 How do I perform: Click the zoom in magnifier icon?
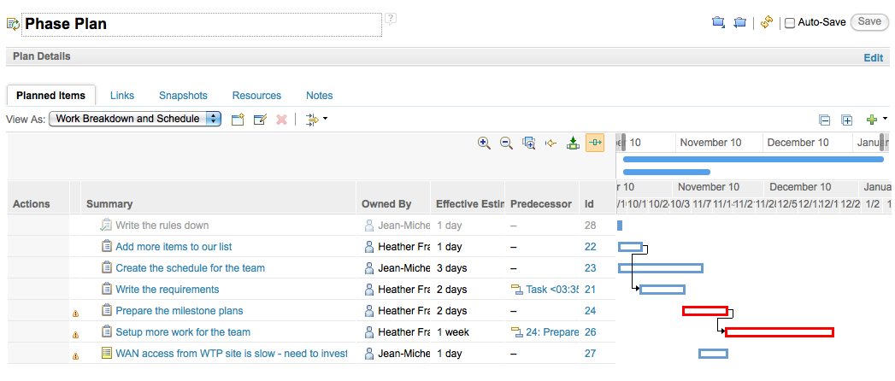pos(484,144)
